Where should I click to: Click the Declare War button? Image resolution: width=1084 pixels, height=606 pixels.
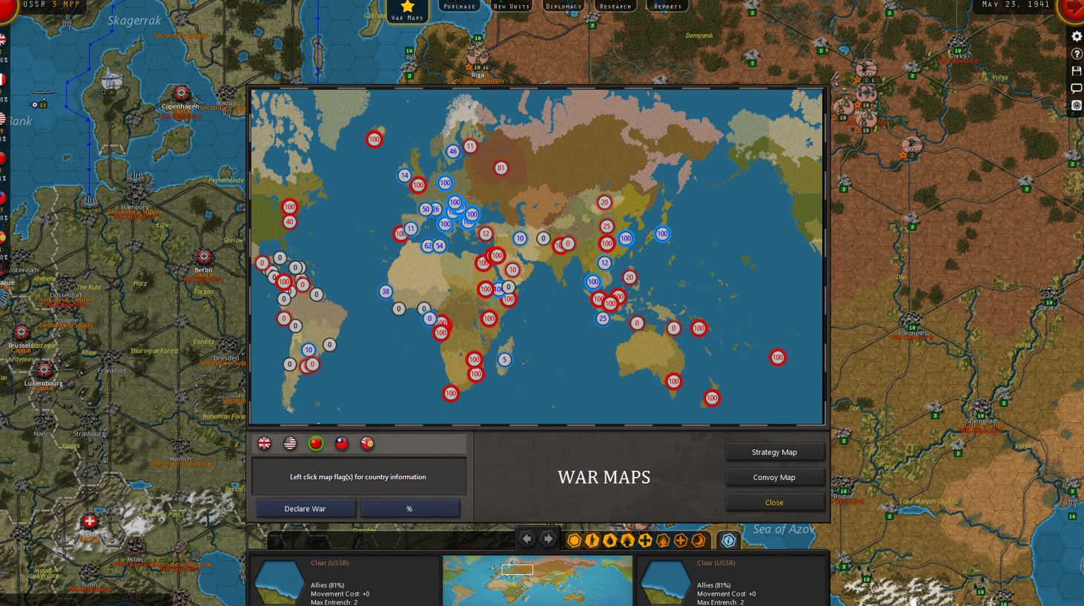(x=305, y=509)
